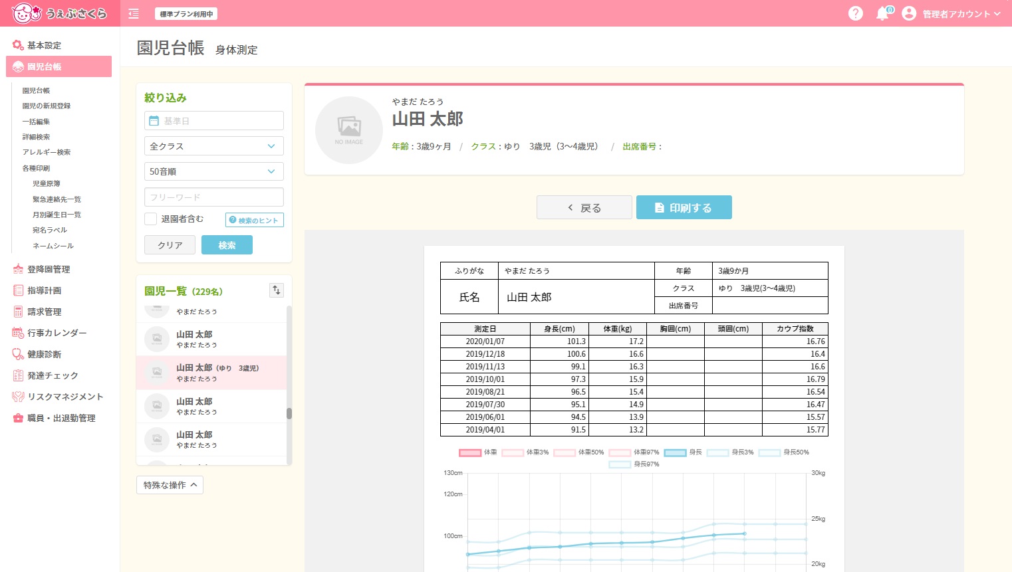Collapse the sidebar menu icon
This screenshot has height=572, width=1012.
click(x=134, y=13)
